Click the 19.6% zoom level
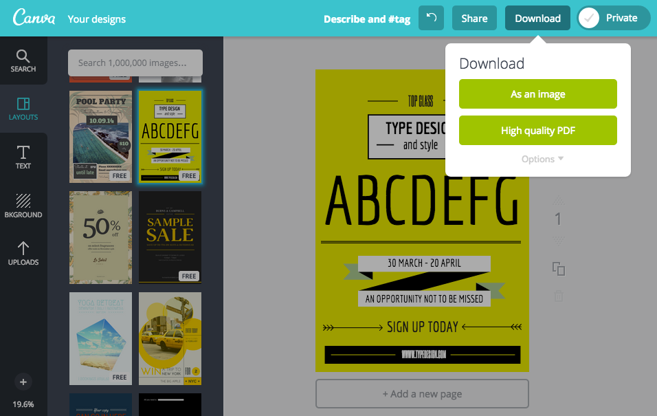657x416 pixels. [23, 404]
